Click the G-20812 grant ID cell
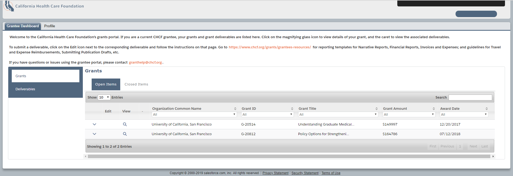This screenshot has height=176, width=513. click(x=248, y=134)
